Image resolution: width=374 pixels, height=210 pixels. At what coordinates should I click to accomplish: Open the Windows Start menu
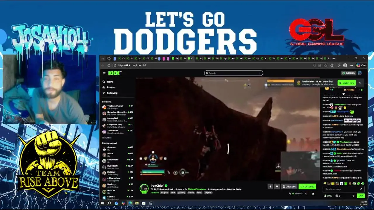tap(102, 203)
